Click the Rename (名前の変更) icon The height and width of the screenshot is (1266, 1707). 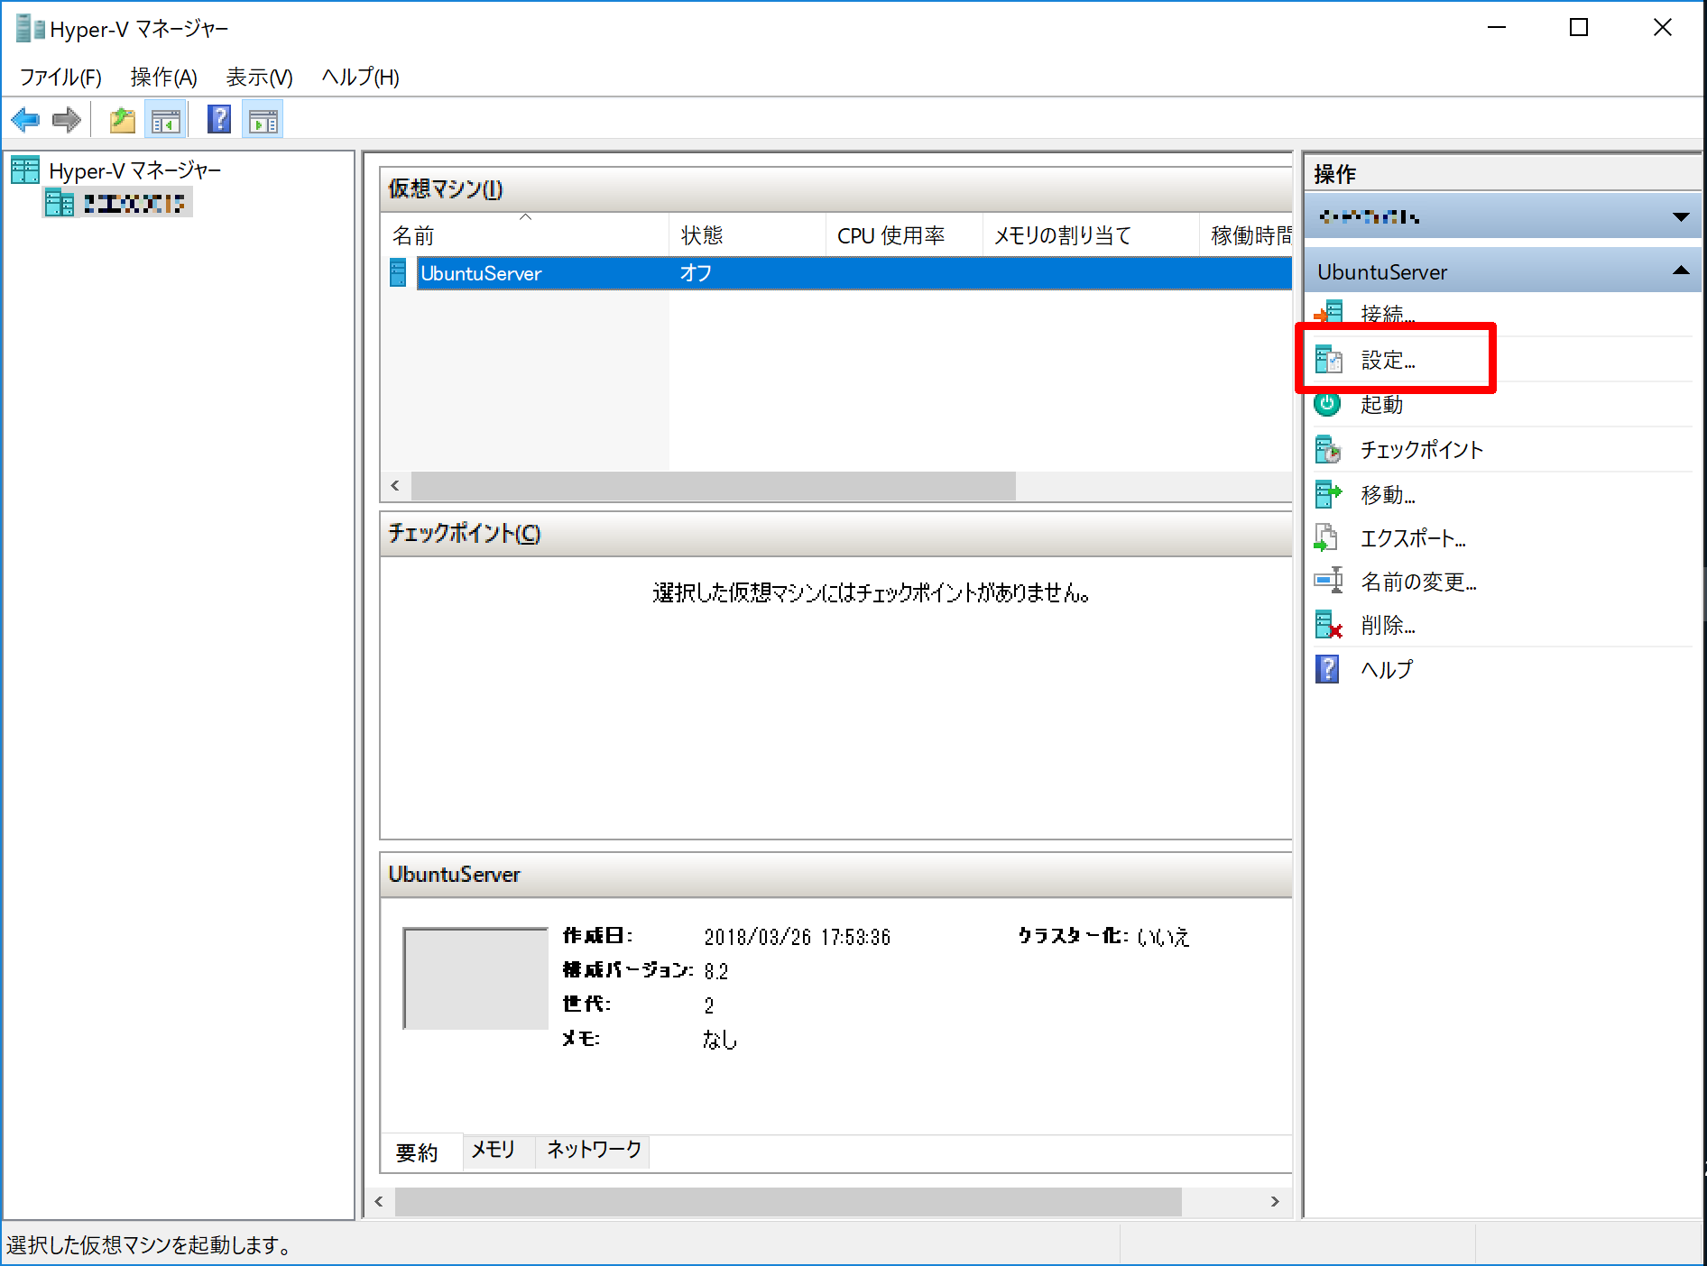click(1328, 582)
